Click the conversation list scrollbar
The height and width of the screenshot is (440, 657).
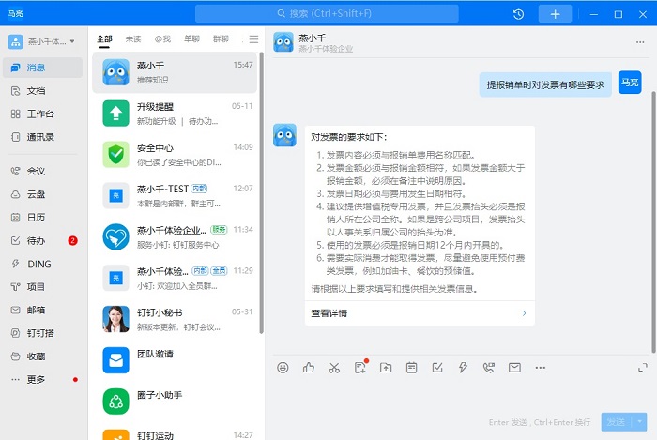pyautogui.click(x=262, y=192)
